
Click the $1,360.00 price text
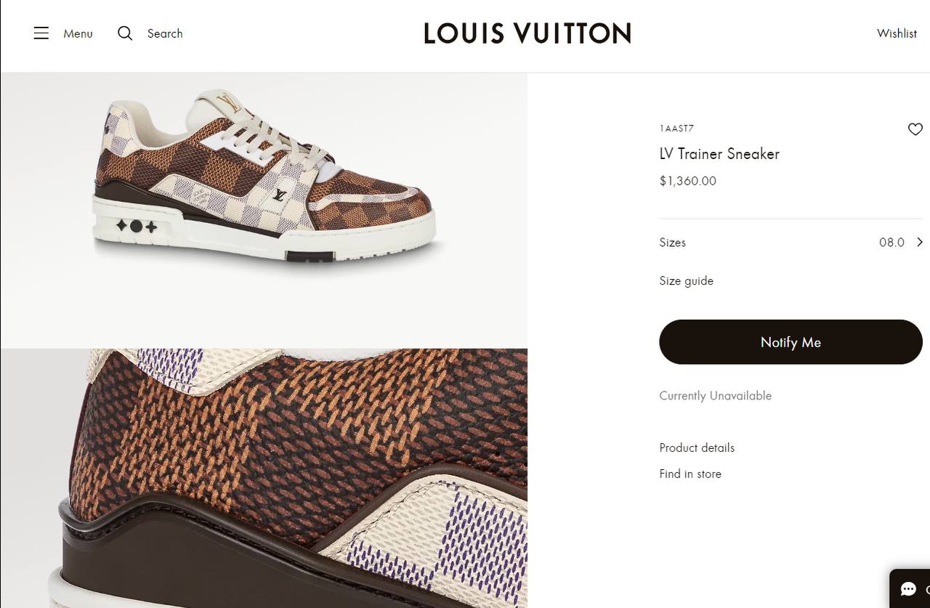688,181
